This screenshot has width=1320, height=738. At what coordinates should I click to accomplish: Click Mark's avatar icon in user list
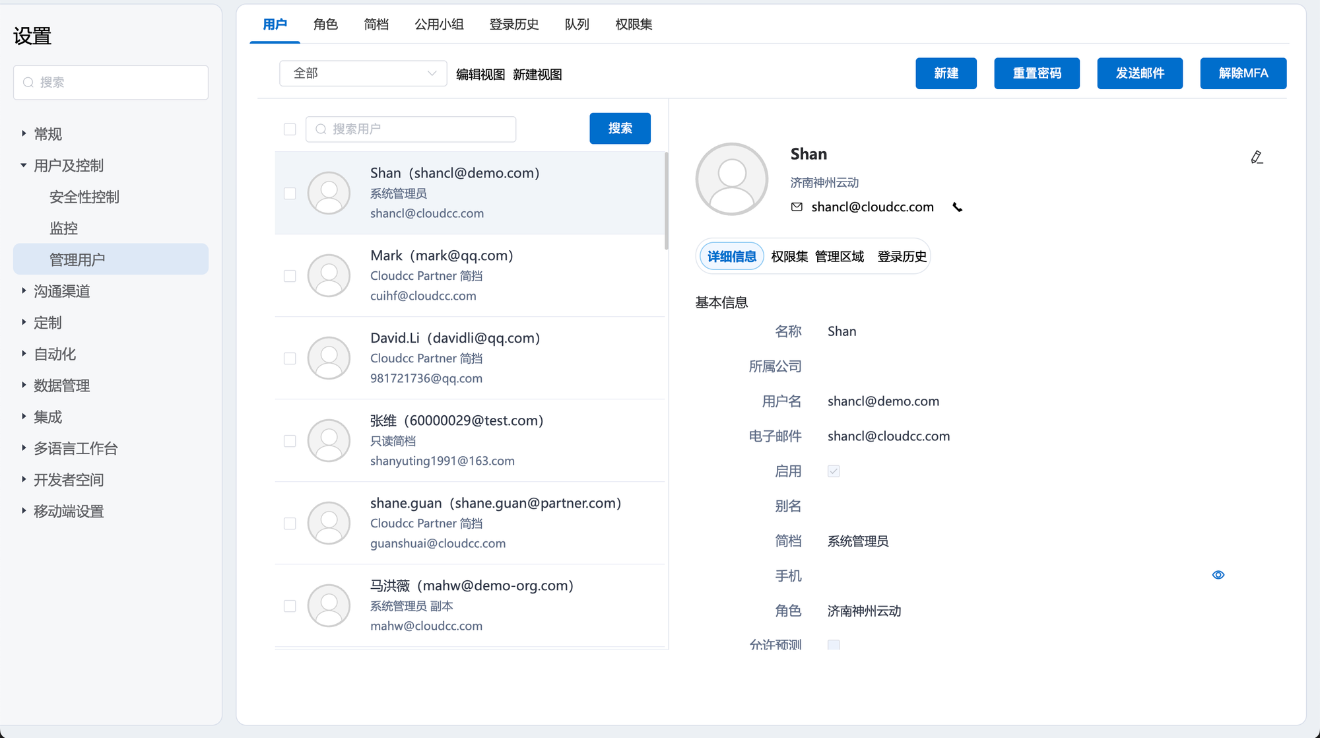329,275
